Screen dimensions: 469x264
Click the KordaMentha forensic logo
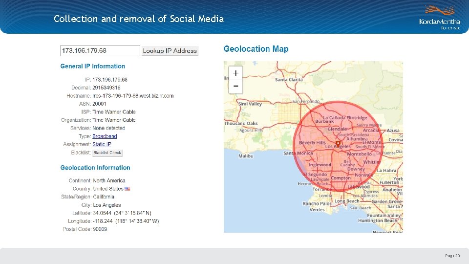point(440,18)
